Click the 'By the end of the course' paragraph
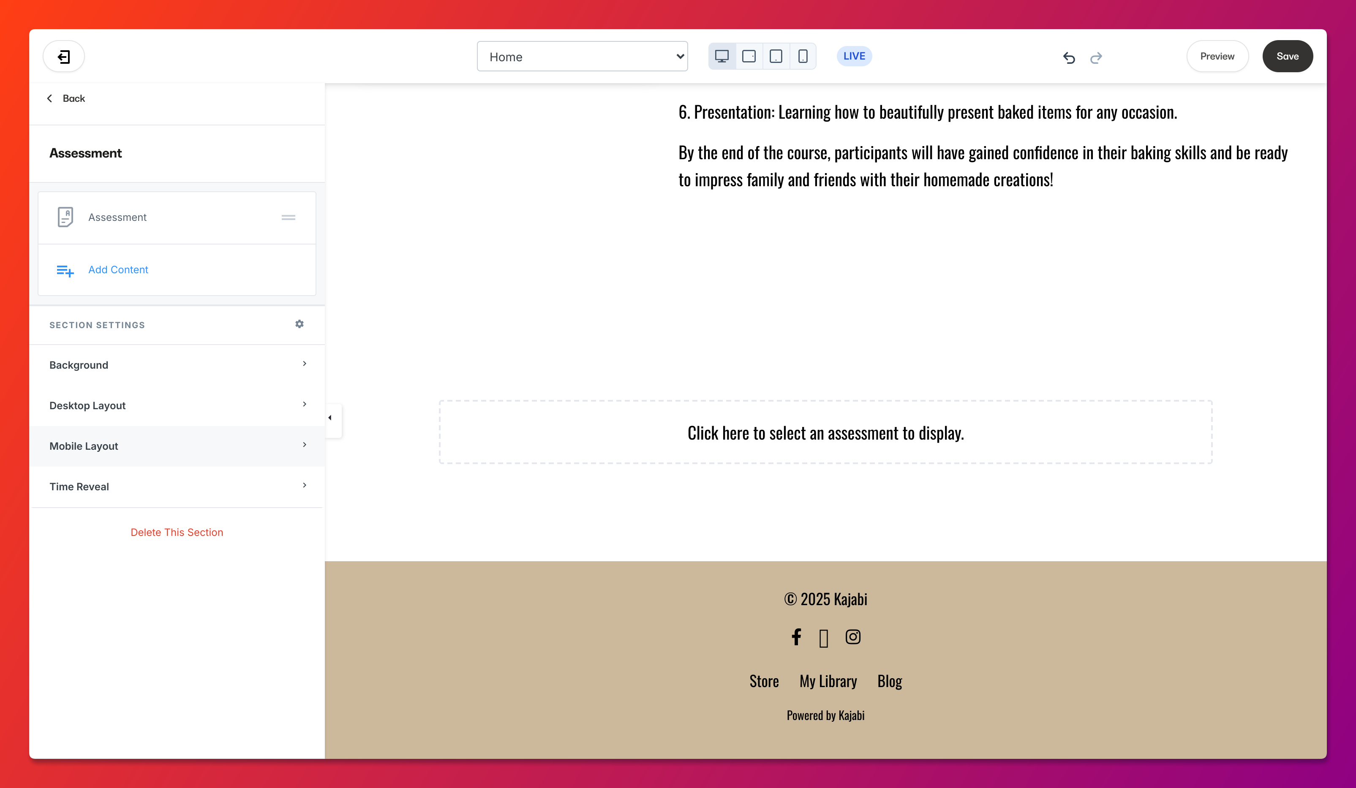The width and height of the screenshot is (1356, 788). tap(983, 166)
